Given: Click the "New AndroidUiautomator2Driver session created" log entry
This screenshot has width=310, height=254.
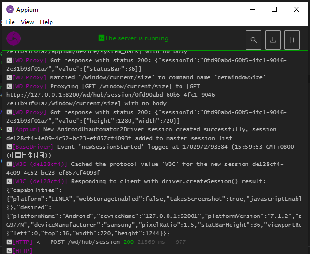Looking at the screenshot, I should [159, 129].
